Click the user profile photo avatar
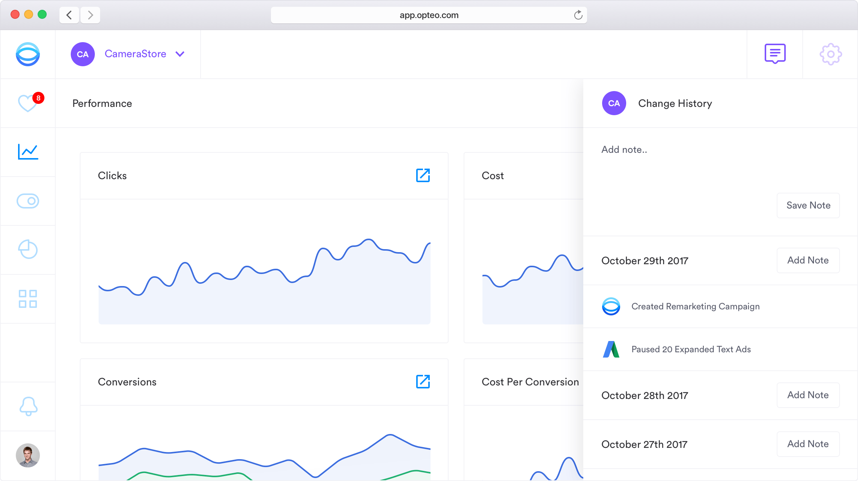 click(28, 455)
